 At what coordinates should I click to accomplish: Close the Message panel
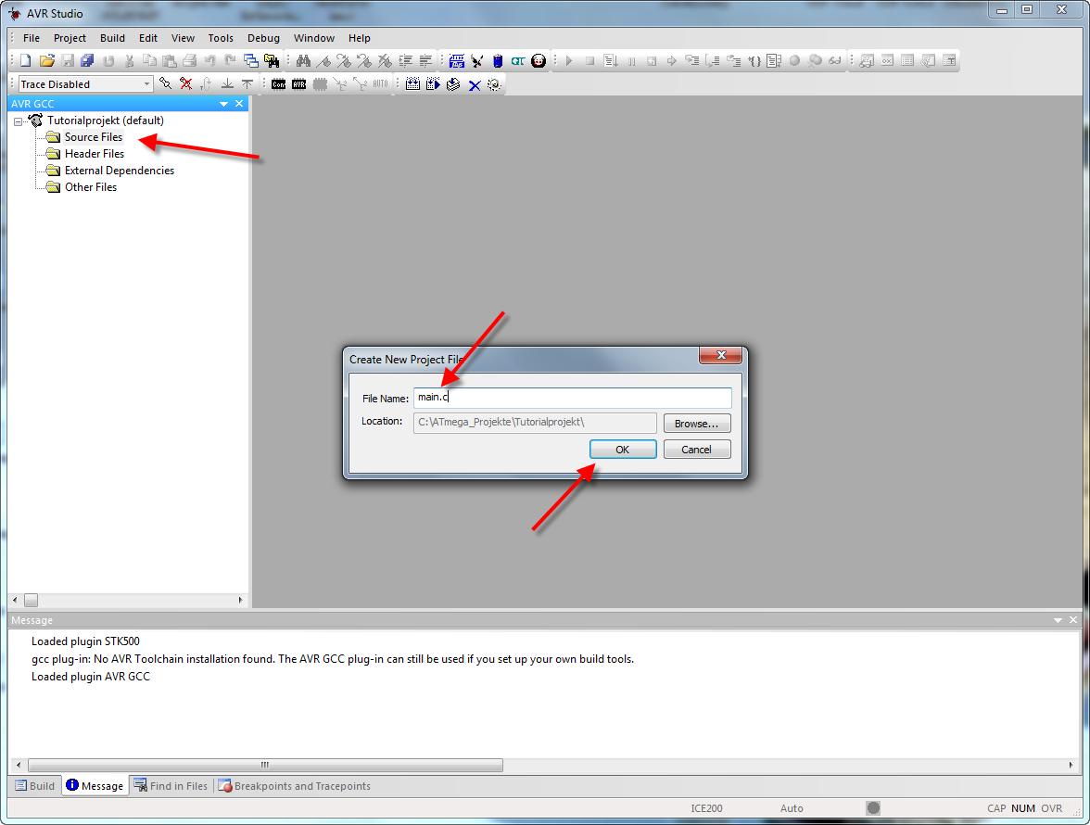coord(1073,620)
